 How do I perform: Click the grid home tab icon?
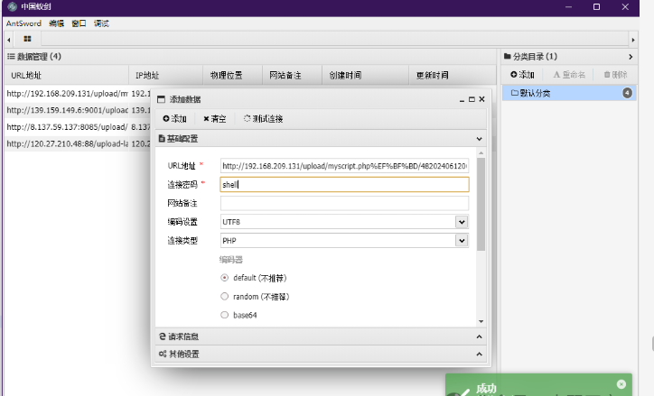27,39
